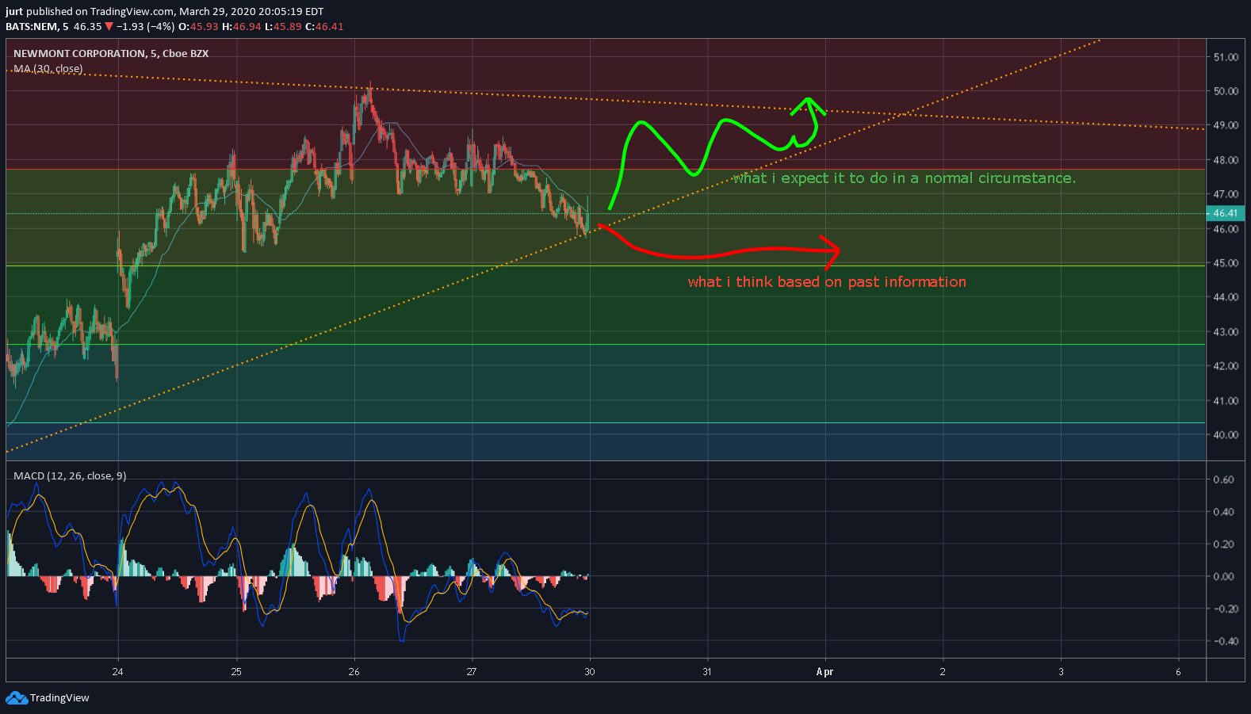The height and width of the screenshot is (714, 1251).
Task: Click the jurt author name
Action: coord(14,12)
